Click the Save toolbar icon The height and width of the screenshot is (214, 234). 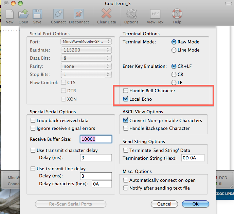coord(37,15)
